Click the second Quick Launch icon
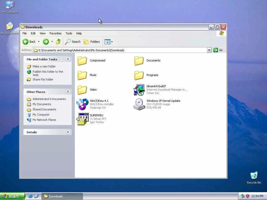Screen dimensions: 267x200 pyautogui.click(x=37, y=196)
